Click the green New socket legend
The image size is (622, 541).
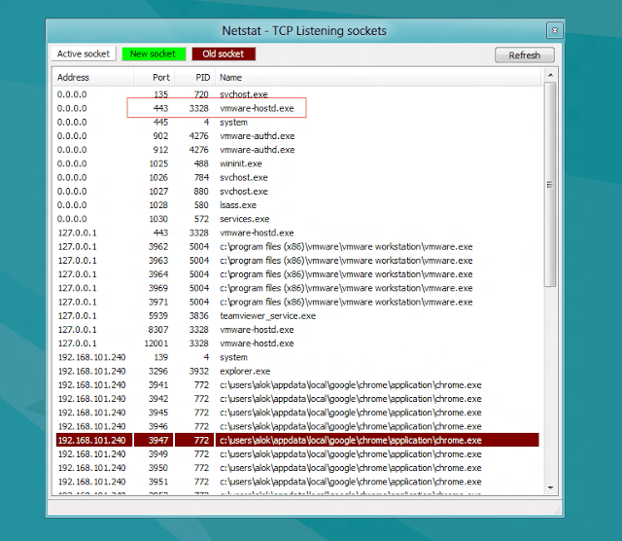[x=152, y=54]
